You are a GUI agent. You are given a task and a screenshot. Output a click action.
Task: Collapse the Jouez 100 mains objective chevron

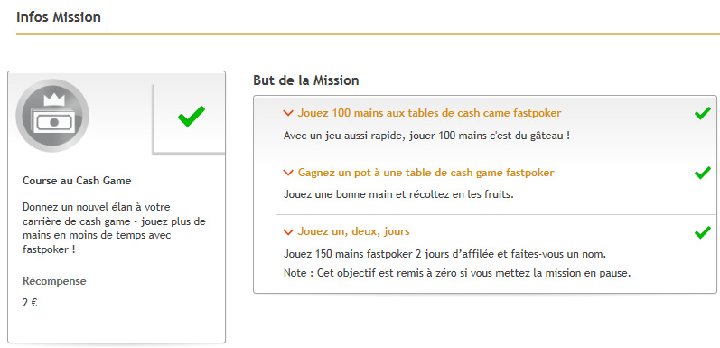288,113
